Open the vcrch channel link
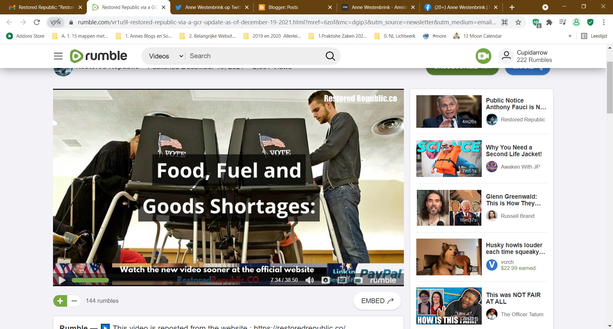Screen dimensions: 613x329 [x=507, y=262]
